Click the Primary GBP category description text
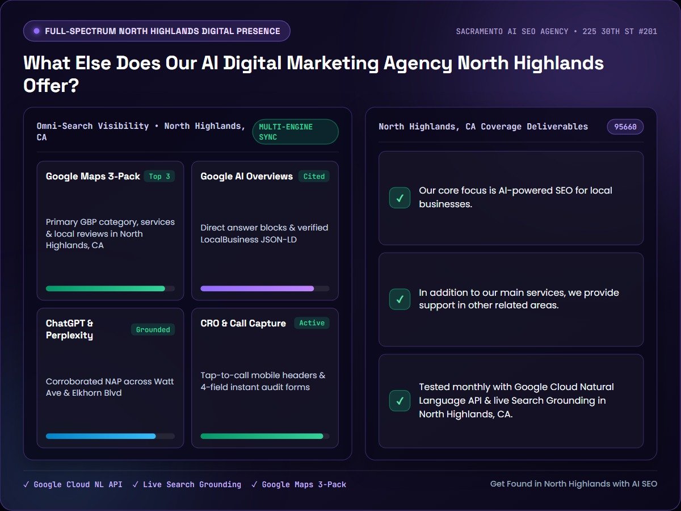Screen dimensions: 681x511 [x=110, y=233]
